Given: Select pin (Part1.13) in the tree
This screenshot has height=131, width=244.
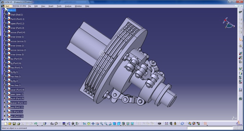Looking at the screenshot, I should [17, 116].
